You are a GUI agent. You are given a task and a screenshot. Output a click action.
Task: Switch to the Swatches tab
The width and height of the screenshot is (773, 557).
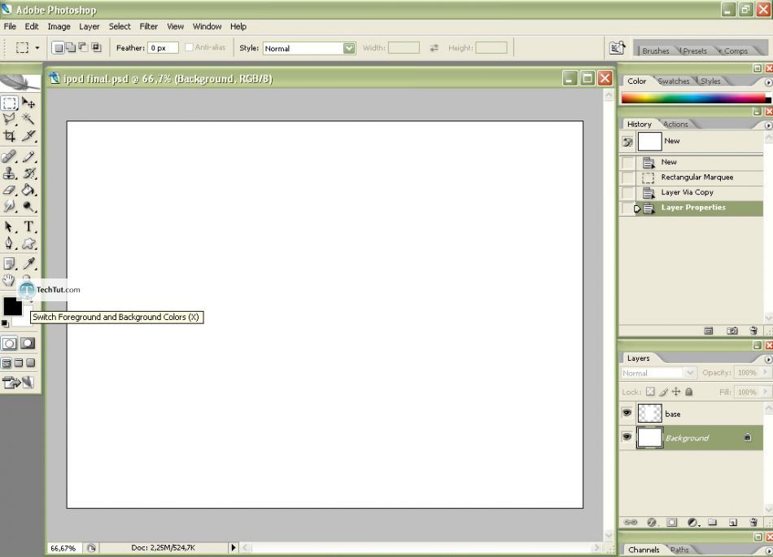tap(674, 81)
